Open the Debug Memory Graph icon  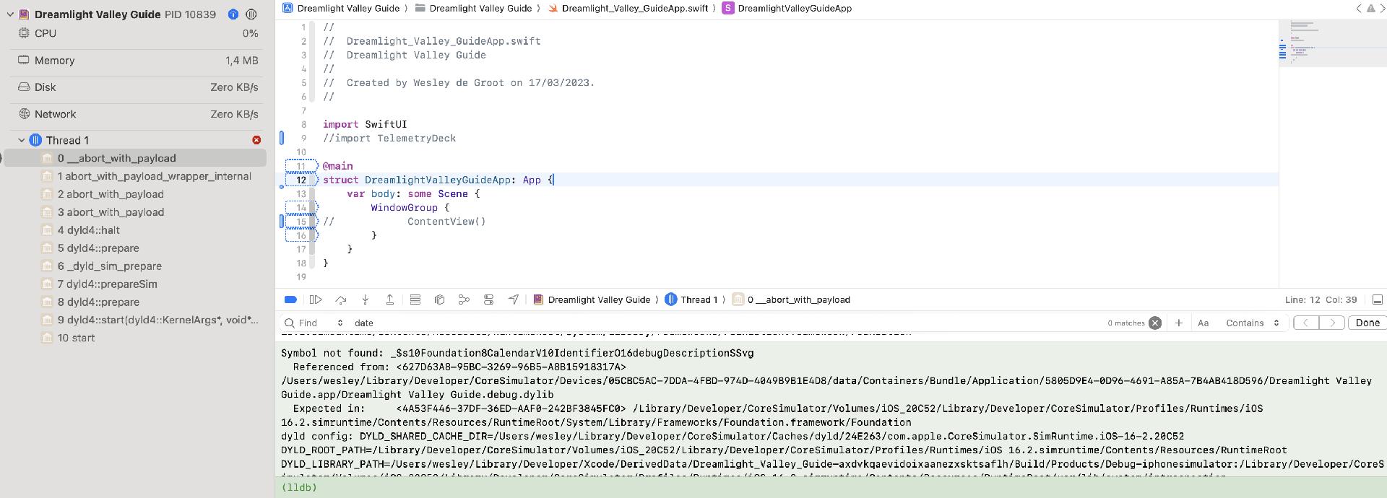(464, 300)
